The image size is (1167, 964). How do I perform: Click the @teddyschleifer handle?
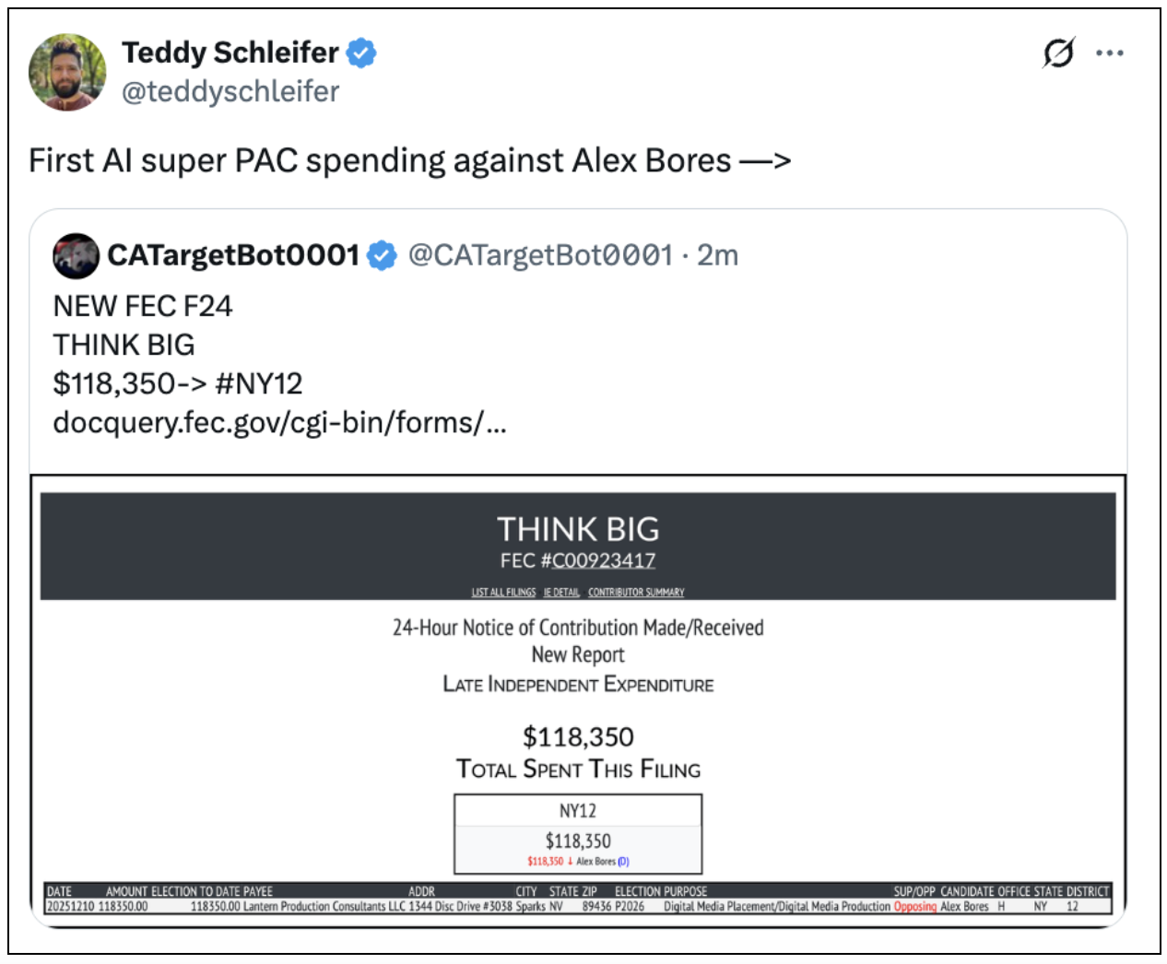pyautogui.click(x=230, y=91)
